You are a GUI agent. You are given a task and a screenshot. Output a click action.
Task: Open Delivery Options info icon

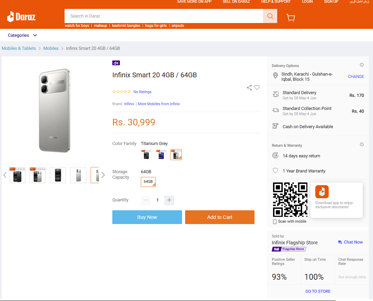point(362,65)
